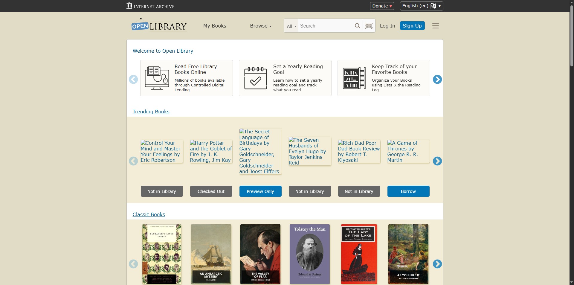Expand the English (en) language dropdown
This screenshot has height=285, width=574.
(422, 6)
